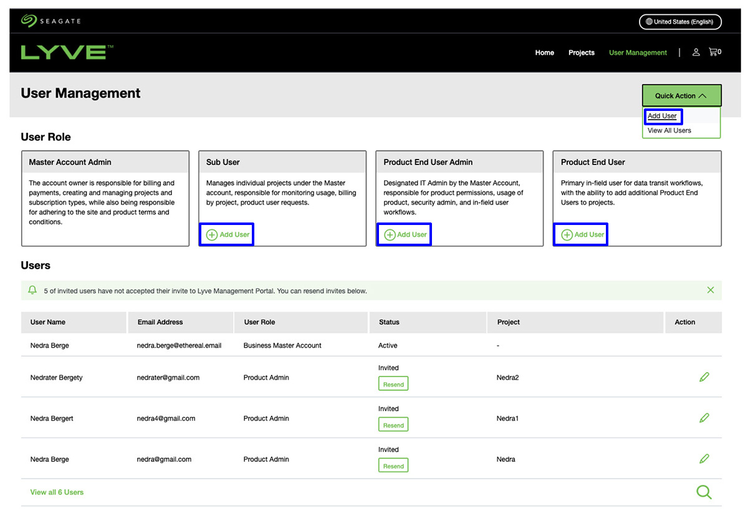
Task: Click the Active status cell
Action: click(x=388, y=345)
